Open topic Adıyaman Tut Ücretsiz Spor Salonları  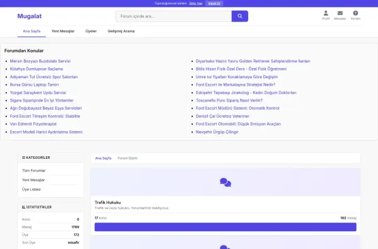pyautogui.click(x=43, y=77)
